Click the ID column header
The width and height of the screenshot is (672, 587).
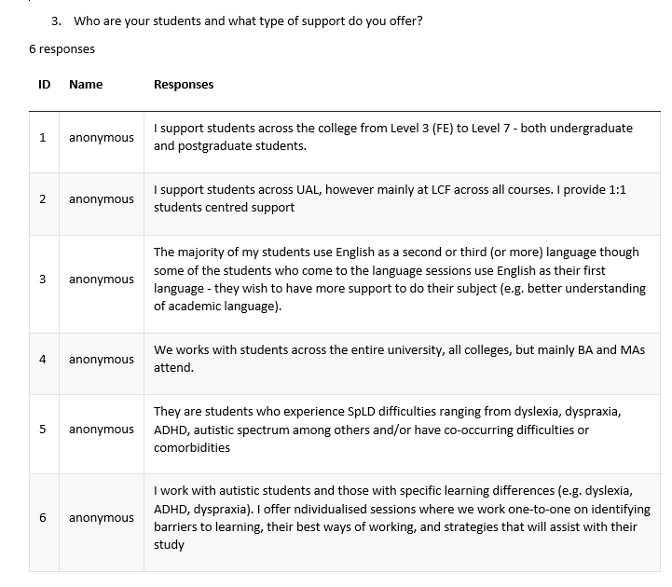point(44,85)
